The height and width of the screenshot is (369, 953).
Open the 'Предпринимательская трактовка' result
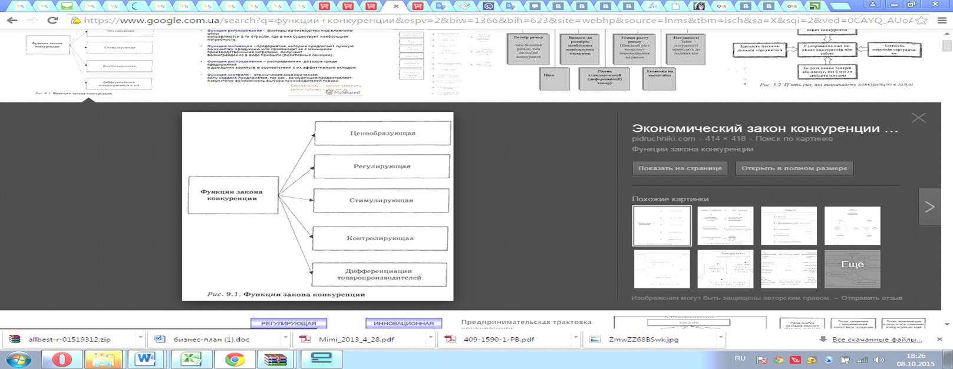[526, 323]
